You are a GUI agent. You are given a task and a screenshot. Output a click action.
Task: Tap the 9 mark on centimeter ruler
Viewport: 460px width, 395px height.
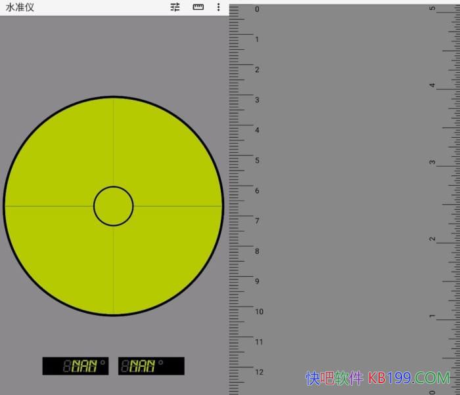coord(257,281)
